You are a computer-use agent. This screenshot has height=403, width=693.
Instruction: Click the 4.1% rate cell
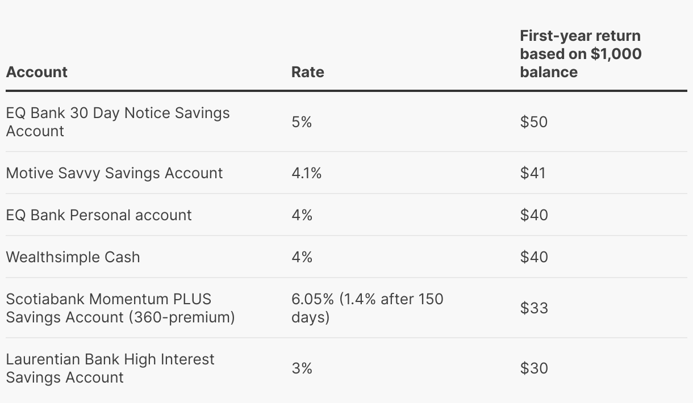click(x=306, y=173)
